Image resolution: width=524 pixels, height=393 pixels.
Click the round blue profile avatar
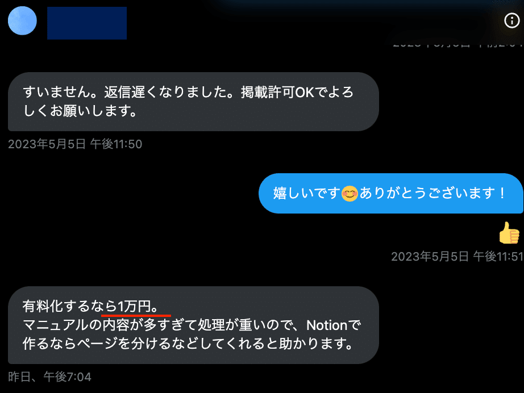[22, 20]
